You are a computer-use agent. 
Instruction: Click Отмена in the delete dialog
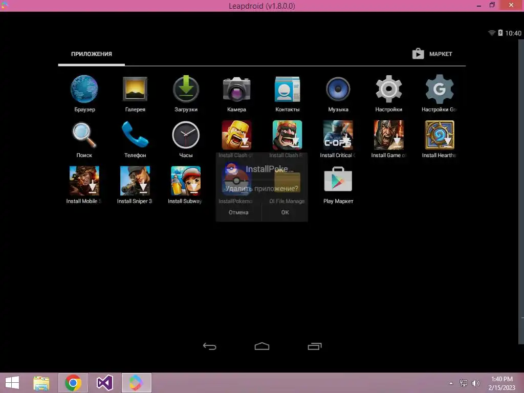coord(238,212)
